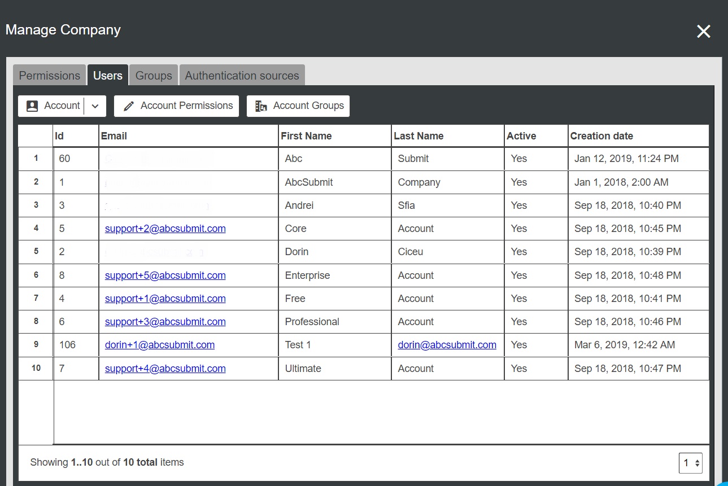Expand the Account dropdown arrow
The image size is (728, 486).
[x=95, y=106]
